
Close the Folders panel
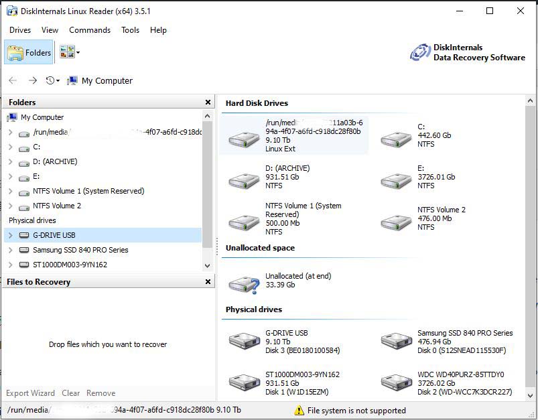(207, 102)
